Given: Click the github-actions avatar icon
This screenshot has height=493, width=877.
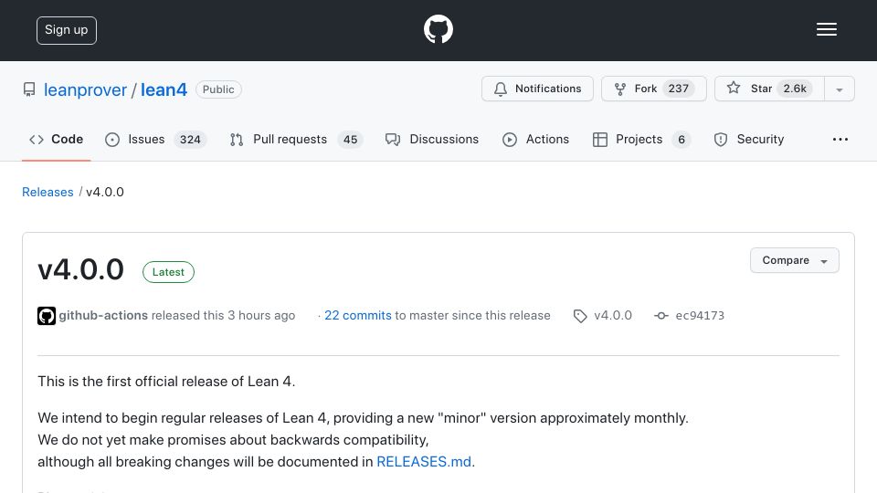Looking at the screenshot, I should 47,316.
